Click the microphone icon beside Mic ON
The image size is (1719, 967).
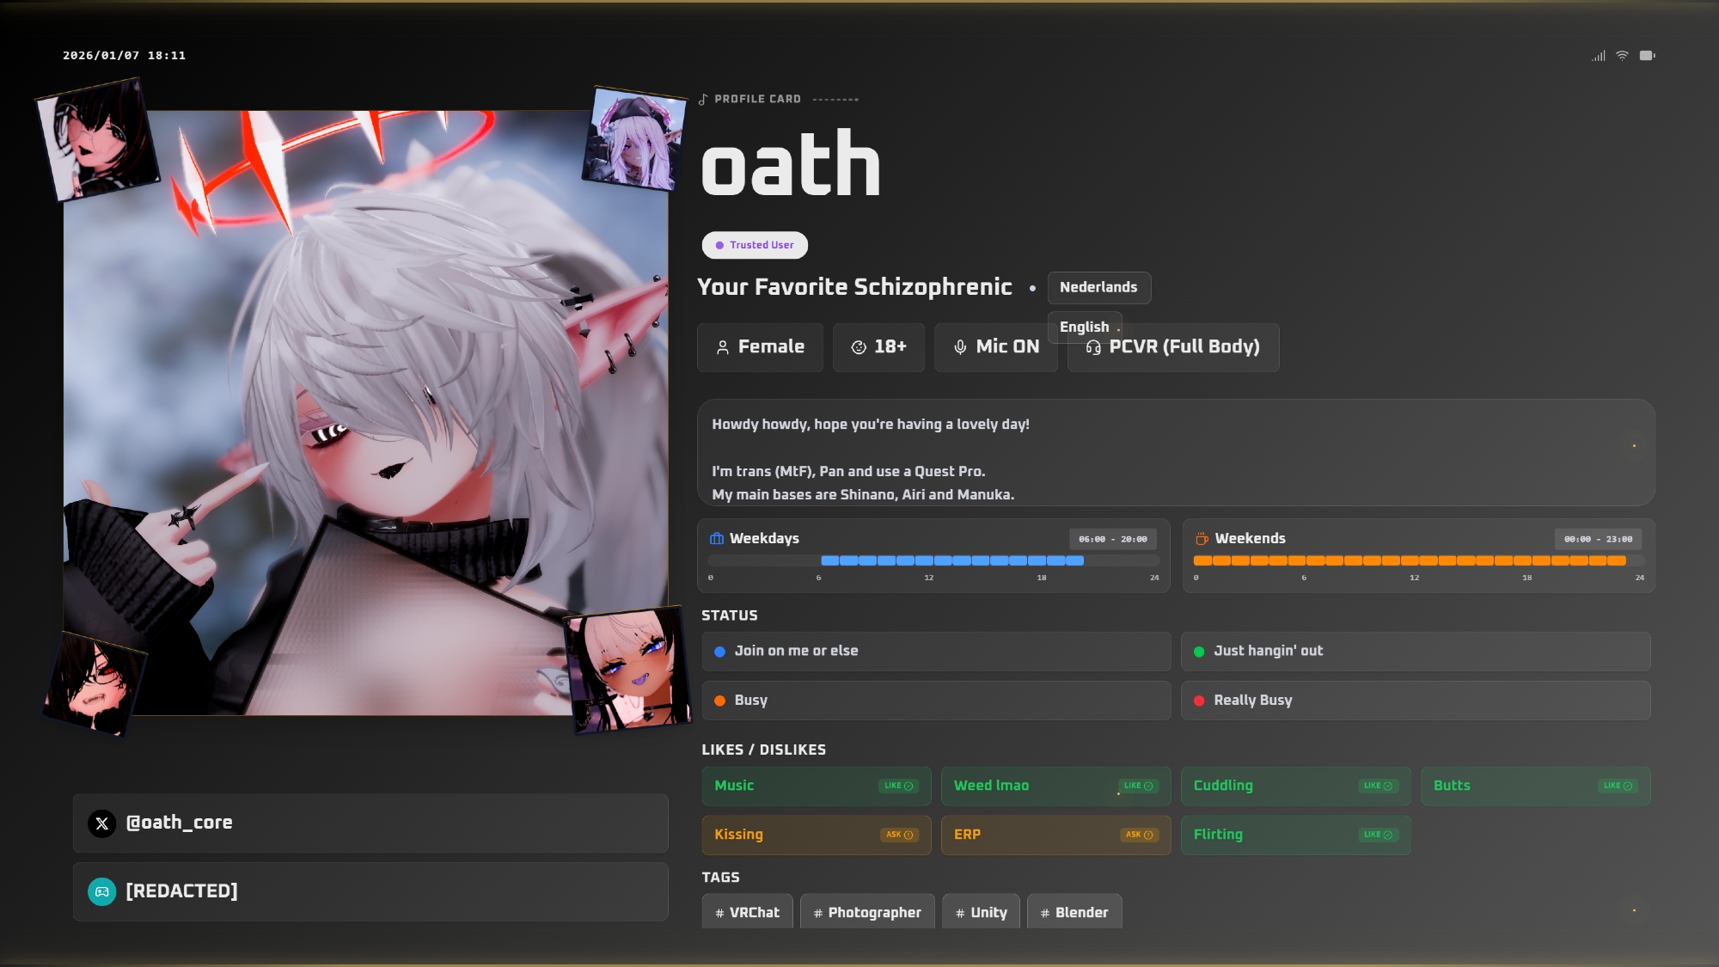960,347
